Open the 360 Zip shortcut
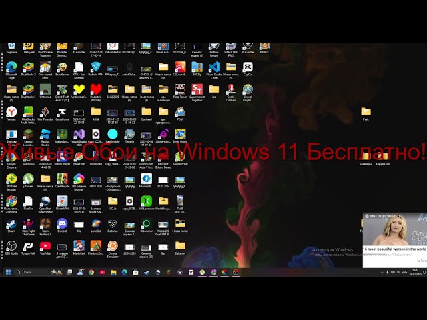The image size is (427, 320). [x=197, y=69]
